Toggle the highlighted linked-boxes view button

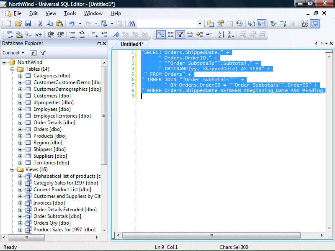pyautogui.click(x=161, y=34)
